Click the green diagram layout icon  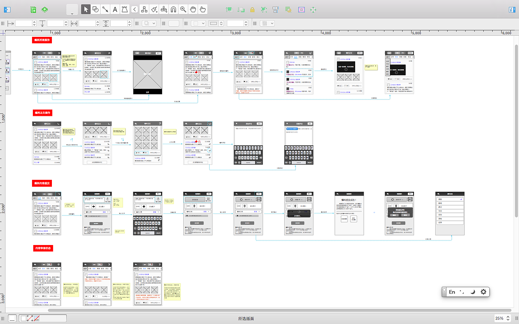[313, 9]
